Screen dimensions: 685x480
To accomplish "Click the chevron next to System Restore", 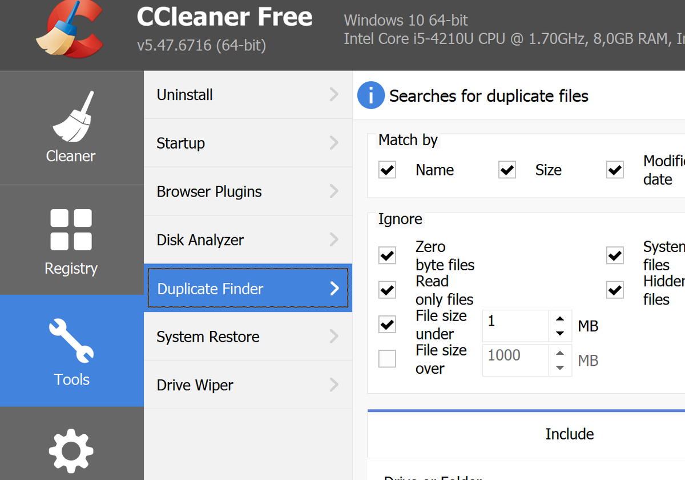I will tap(335, 337).
